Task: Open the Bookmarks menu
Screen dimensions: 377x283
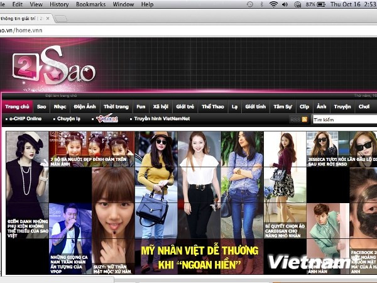Action: pos(90,4)
